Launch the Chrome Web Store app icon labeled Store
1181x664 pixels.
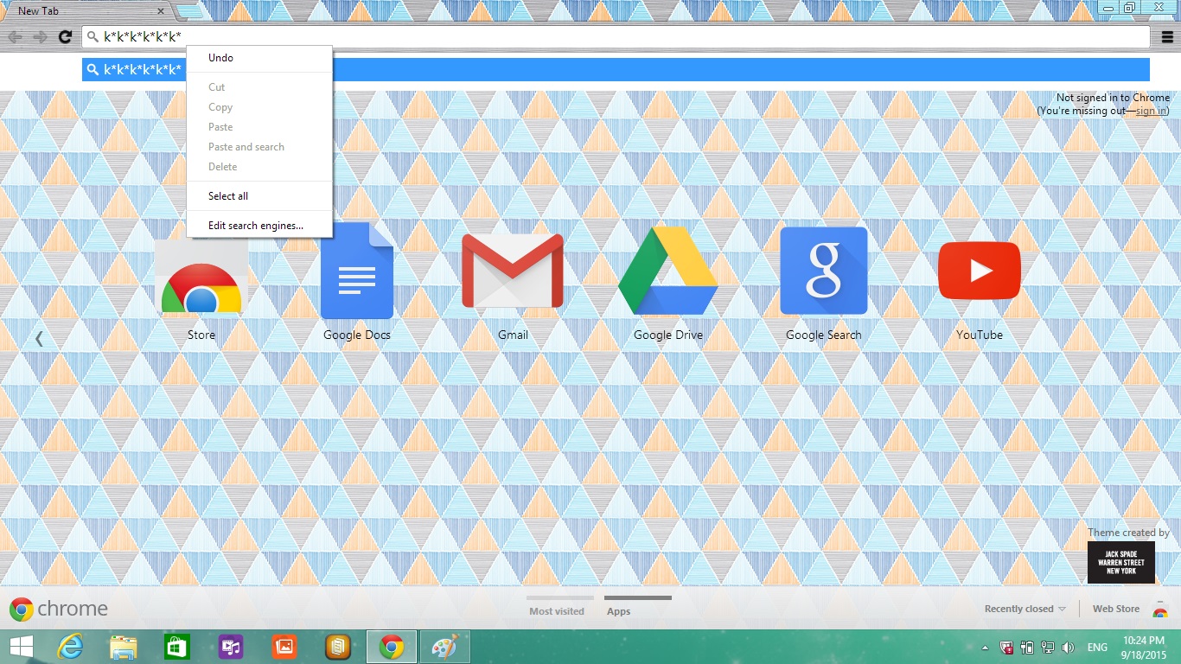click(201, 277)
